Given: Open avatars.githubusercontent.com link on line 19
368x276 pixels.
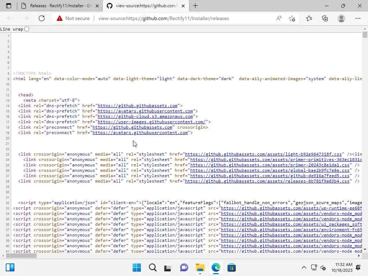Looking at the screenshot, I should tap(140, 133).
